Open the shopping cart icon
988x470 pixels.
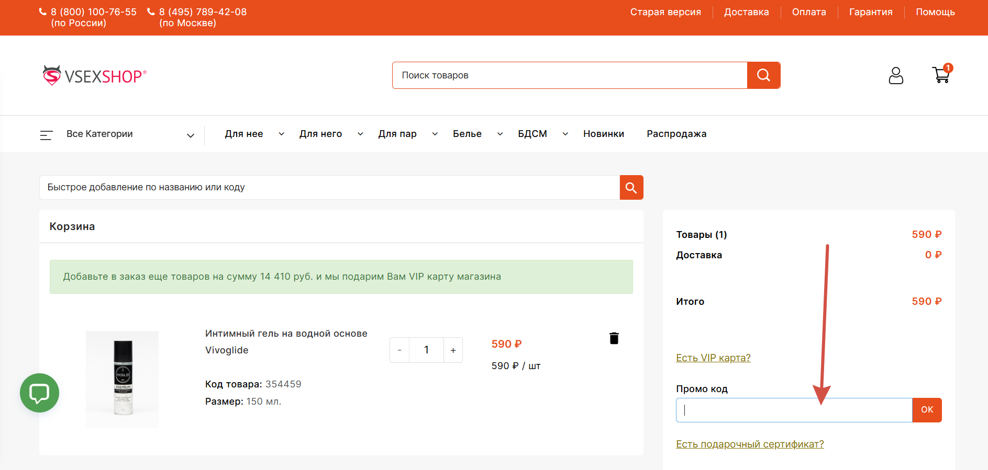pos(942,74)
